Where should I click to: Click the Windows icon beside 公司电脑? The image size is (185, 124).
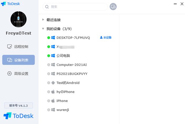[x=53, y=55]
